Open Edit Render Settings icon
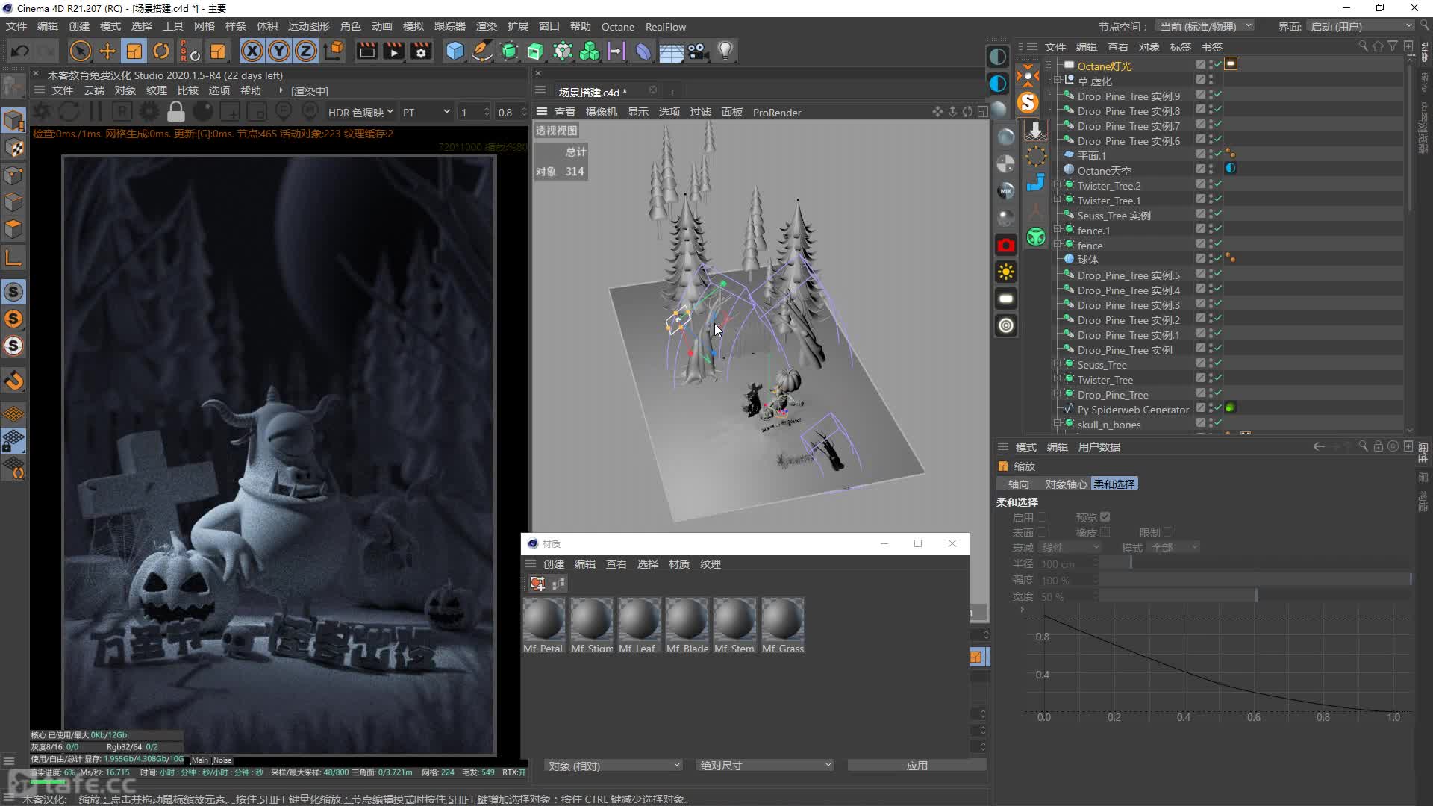 coord(421,51)
